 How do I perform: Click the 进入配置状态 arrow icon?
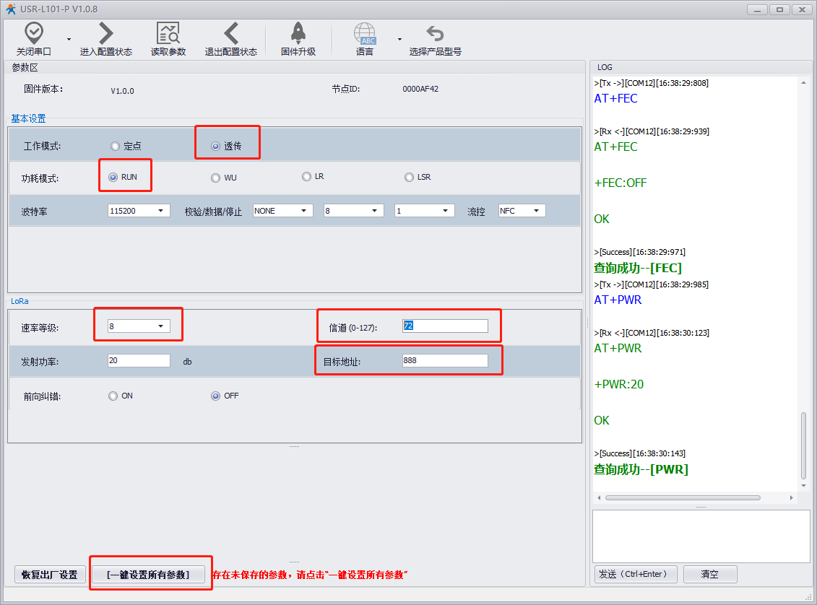[106, 33]
